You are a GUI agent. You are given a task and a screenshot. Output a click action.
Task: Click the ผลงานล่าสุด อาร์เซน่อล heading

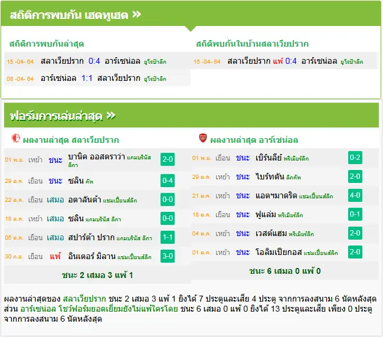(254, 140)
